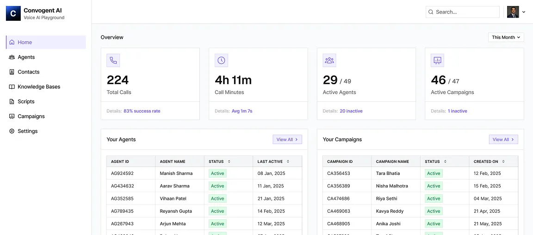
Task: Open the 20 inactive agents link
Action: coord(351,111)
